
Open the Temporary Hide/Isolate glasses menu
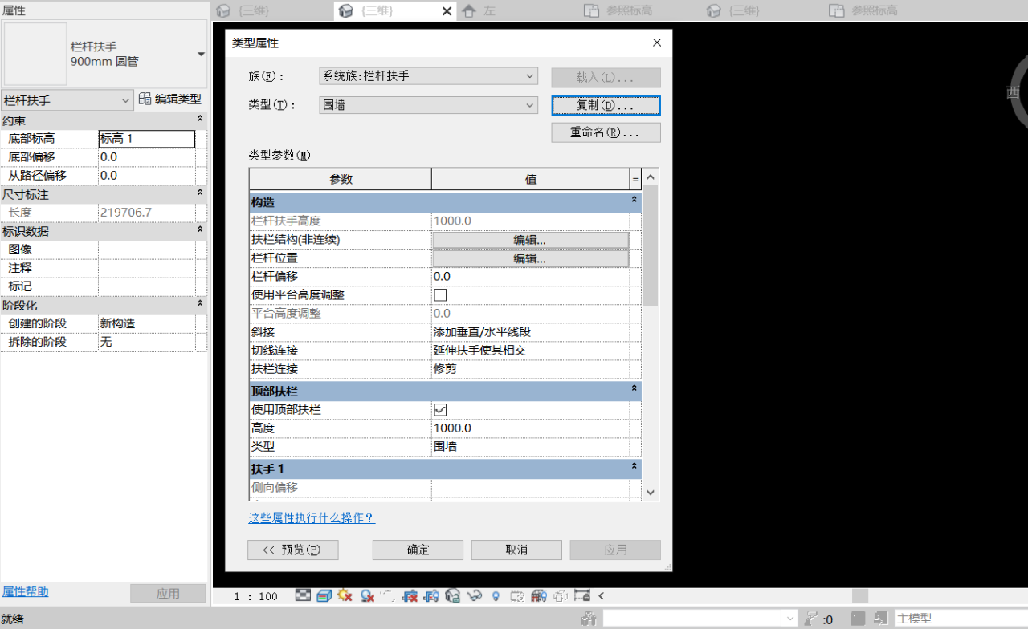(x=474, y=595)
